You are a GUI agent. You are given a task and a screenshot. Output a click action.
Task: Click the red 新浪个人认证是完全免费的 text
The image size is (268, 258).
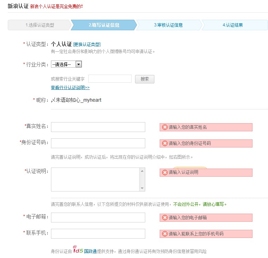(x=56, y=6)
